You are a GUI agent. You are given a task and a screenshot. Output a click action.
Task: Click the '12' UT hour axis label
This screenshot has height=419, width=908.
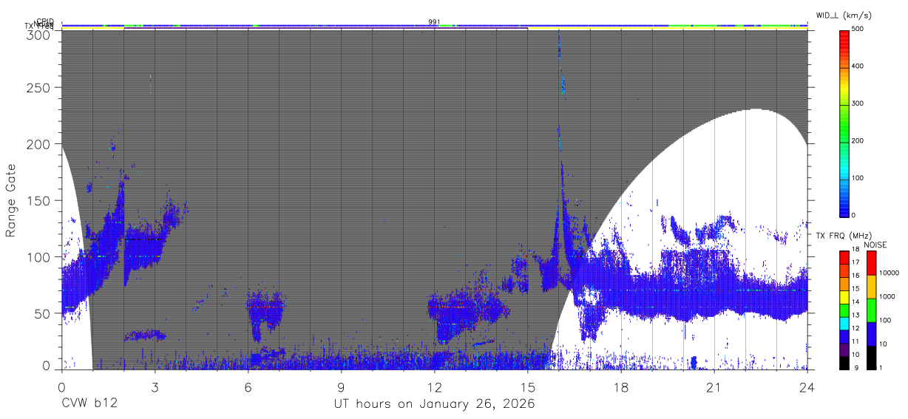pyautogui.click(x=434, y=386)
